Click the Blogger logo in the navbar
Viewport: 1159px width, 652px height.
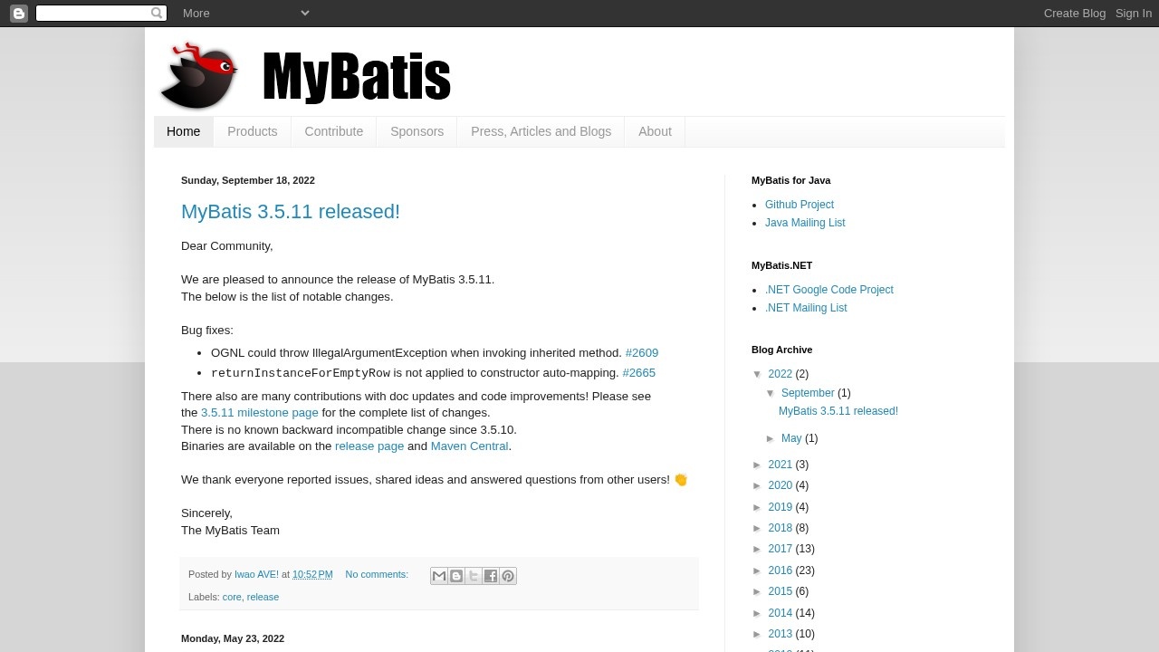coord(18,13)
